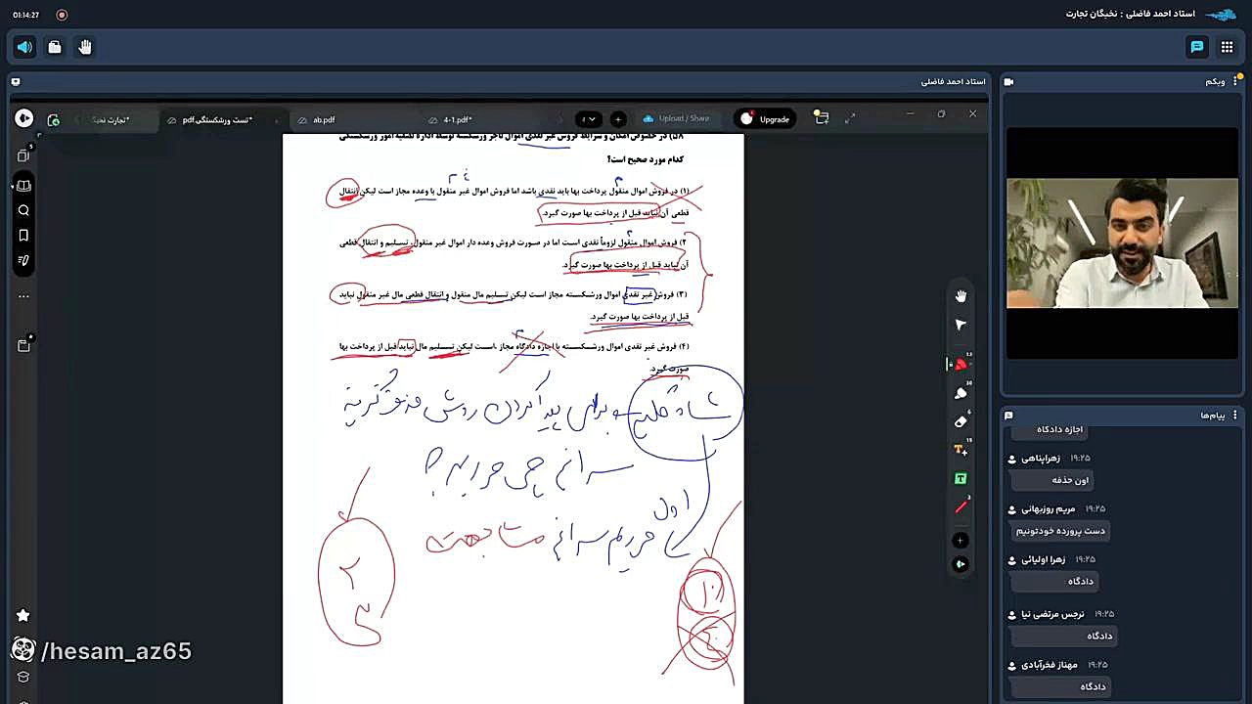
Task: Click the messages panel chat icon
Action: tap(1009, 415)
